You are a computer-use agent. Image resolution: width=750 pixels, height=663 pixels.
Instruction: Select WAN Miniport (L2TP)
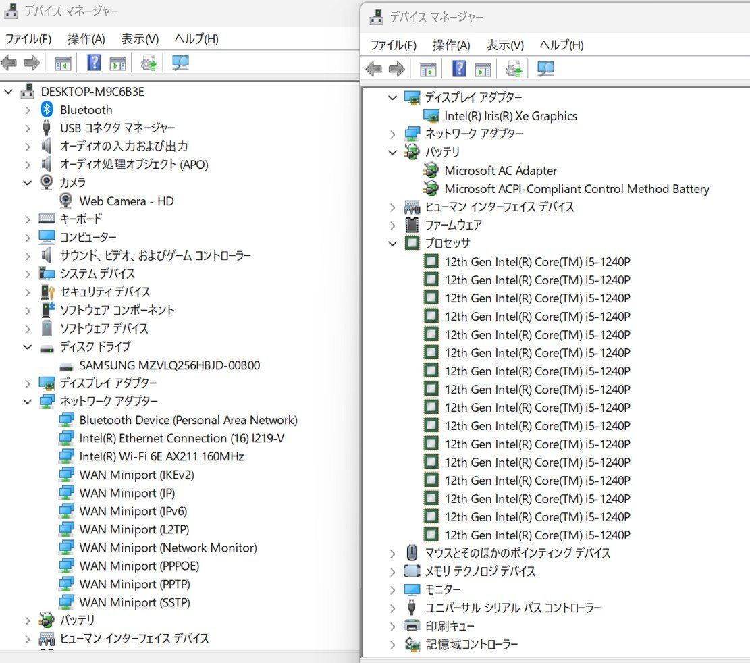pos(134,529)
